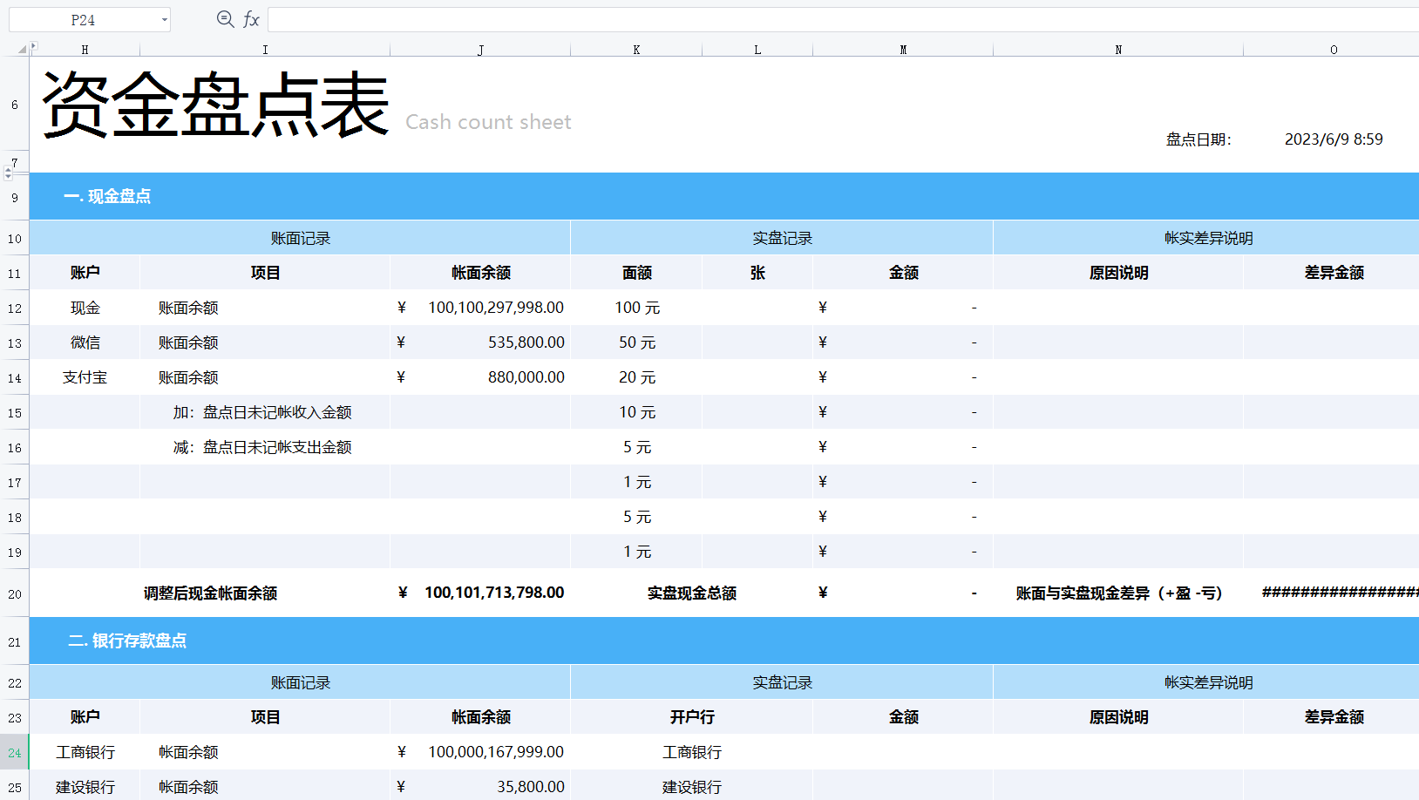Click the 盘点日期: label
The width and height of the screenshot is (1419, 800).
pyautogui.click(x=1198, y=139)
